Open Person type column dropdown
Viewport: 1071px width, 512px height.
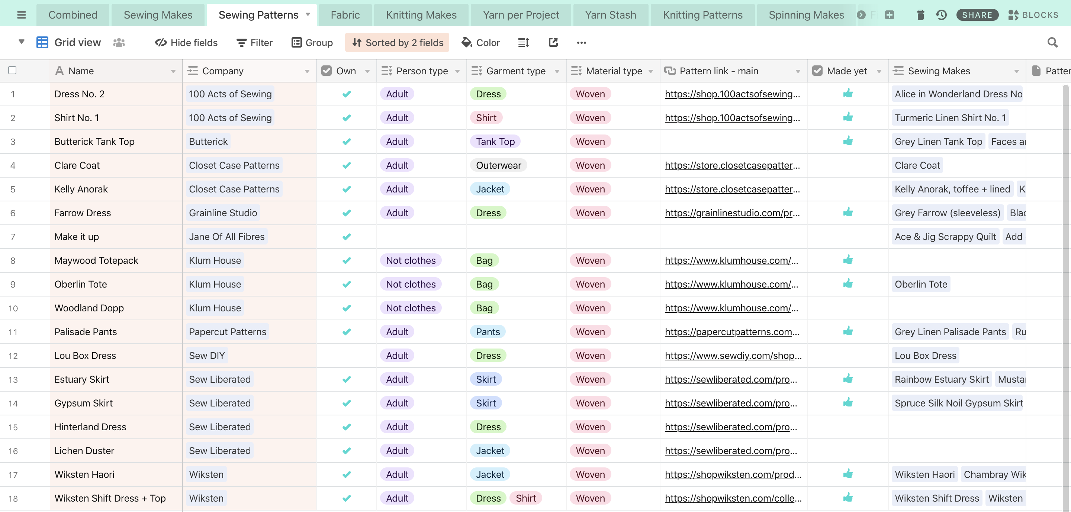click(x=457, y=71)
